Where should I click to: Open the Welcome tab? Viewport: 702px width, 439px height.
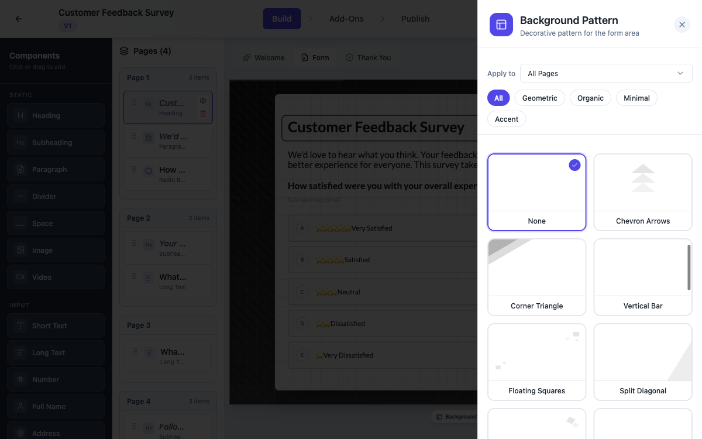click(264, 57)
